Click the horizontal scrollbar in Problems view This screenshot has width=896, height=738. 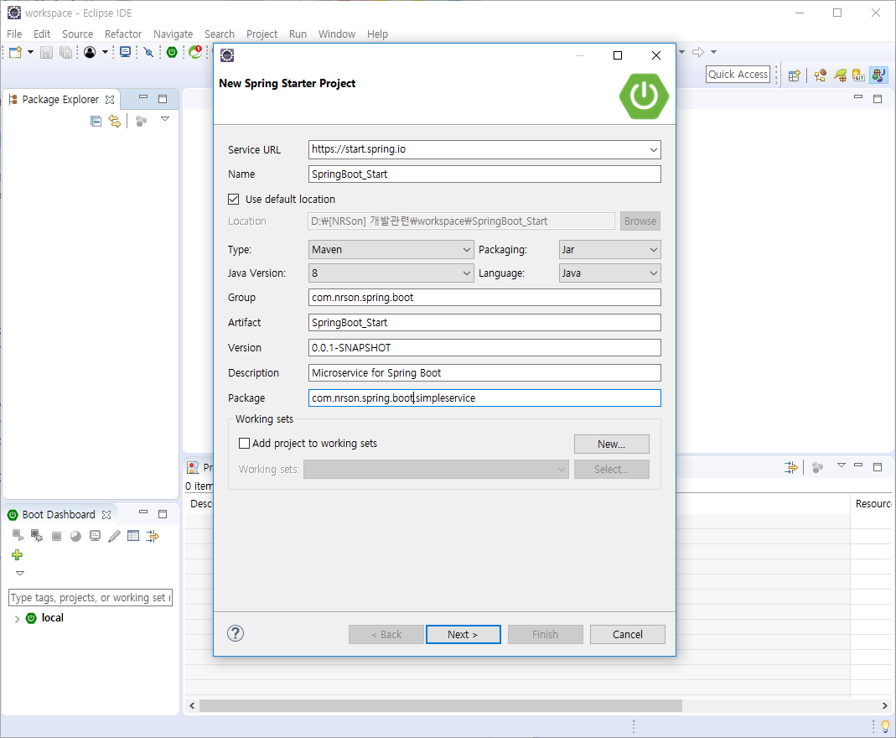pyautogui.click(x=440, y=706)
